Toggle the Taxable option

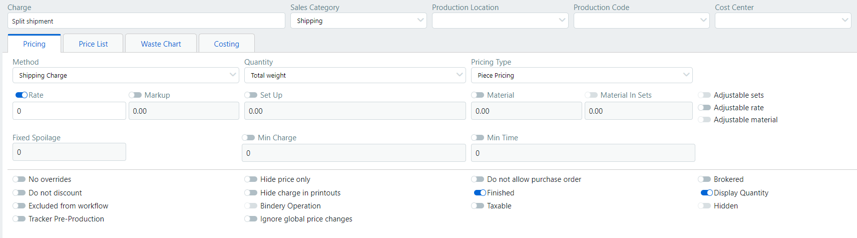[x=478, y=206]
